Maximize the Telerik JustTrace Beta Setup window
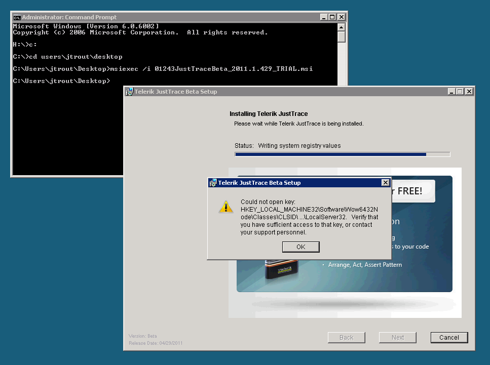 (460, 92)
